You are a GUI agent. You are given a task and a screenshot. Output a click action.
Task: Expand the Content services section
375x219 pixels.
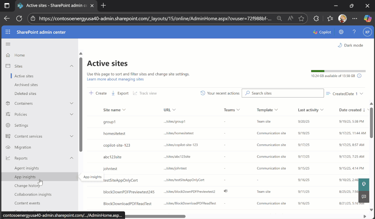[x=71, y=136]
